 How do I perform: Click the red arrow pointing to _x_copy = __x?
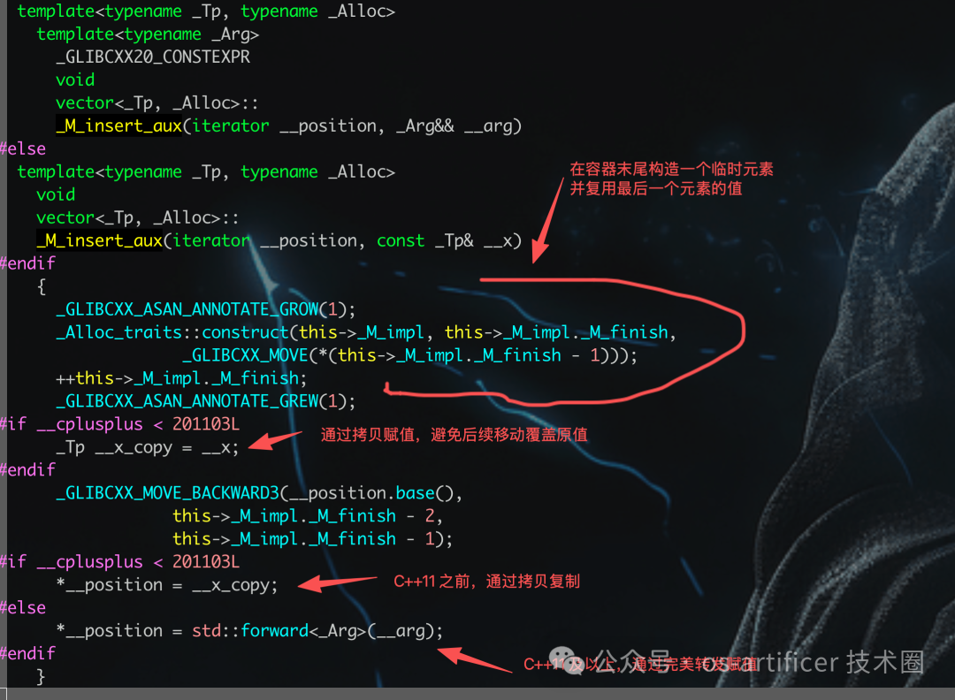[275, 440]
